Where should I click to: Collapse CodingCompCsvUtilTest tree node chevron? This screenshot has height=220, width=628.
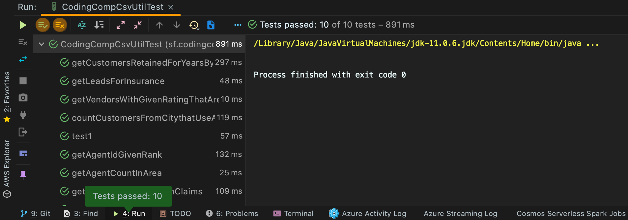pyautogui.click(x=42, y=44)
